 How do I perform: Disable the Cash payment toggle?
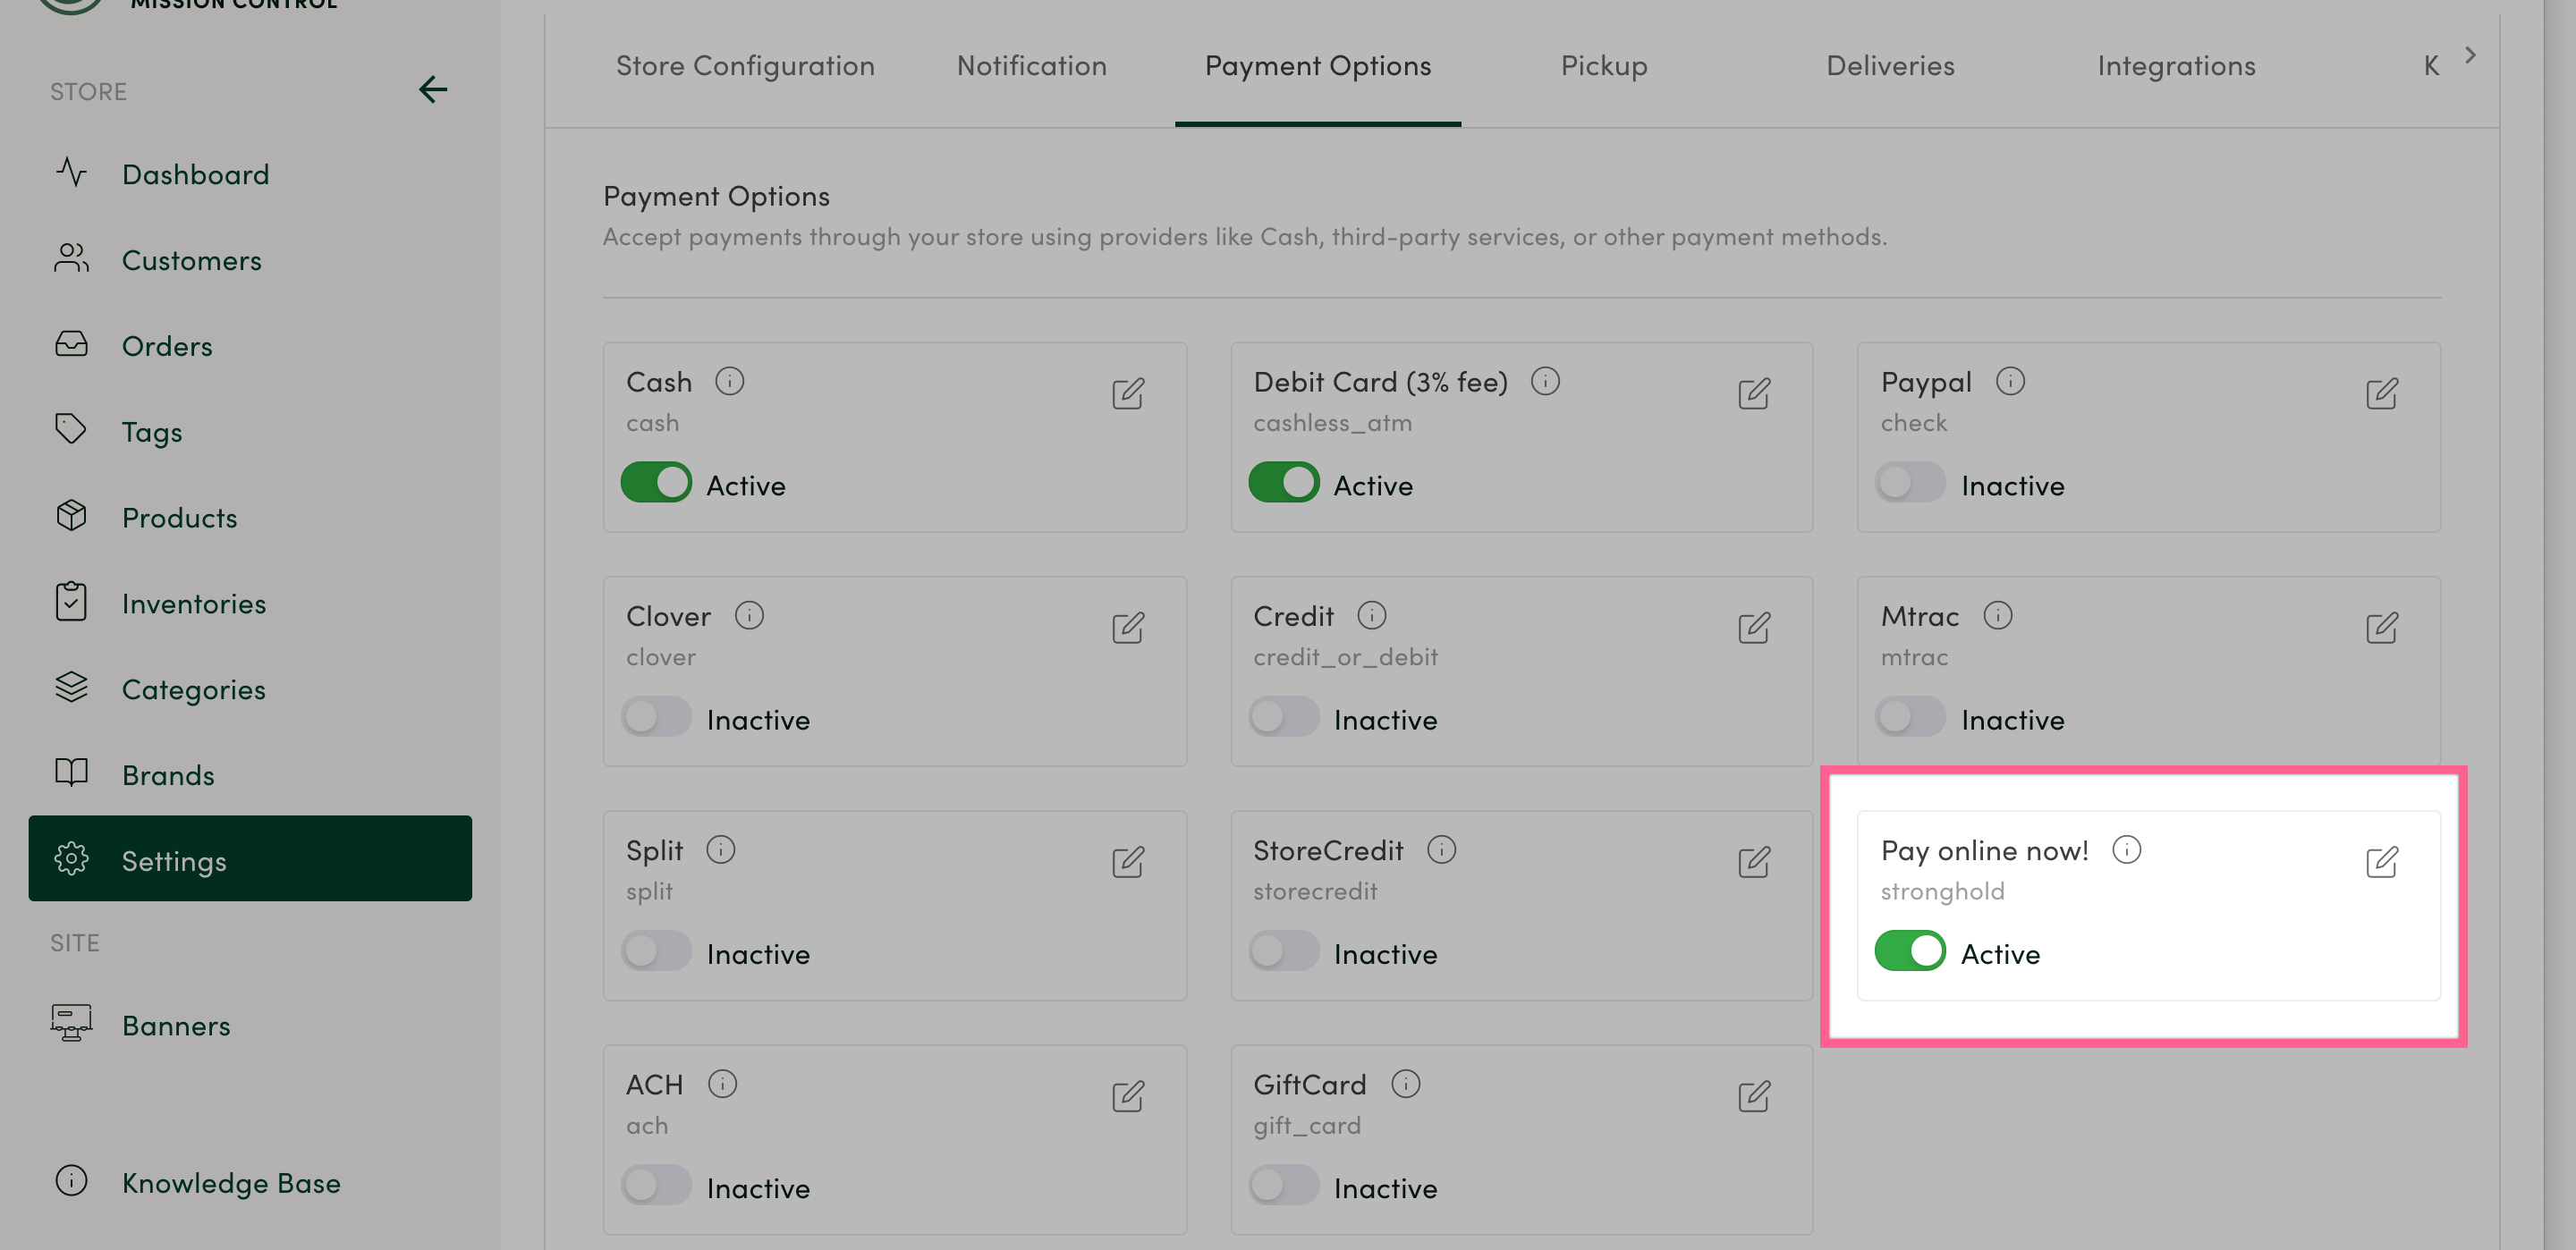coord(656,483)
